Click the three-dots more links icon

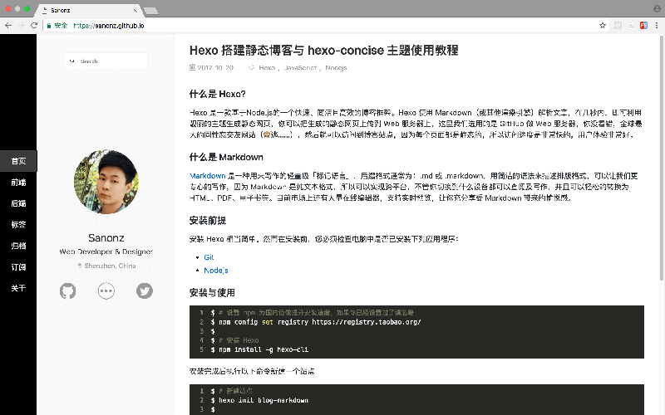click(x=106, y=290)
